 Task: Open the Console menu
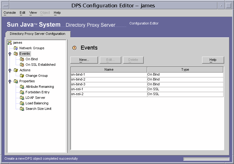pos(10,13)
